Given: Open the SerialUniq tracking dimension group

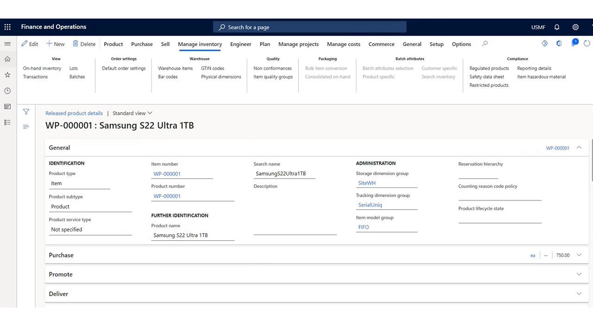Looking at the screenshot, I should pyautogui.click(x=370, y=205).
